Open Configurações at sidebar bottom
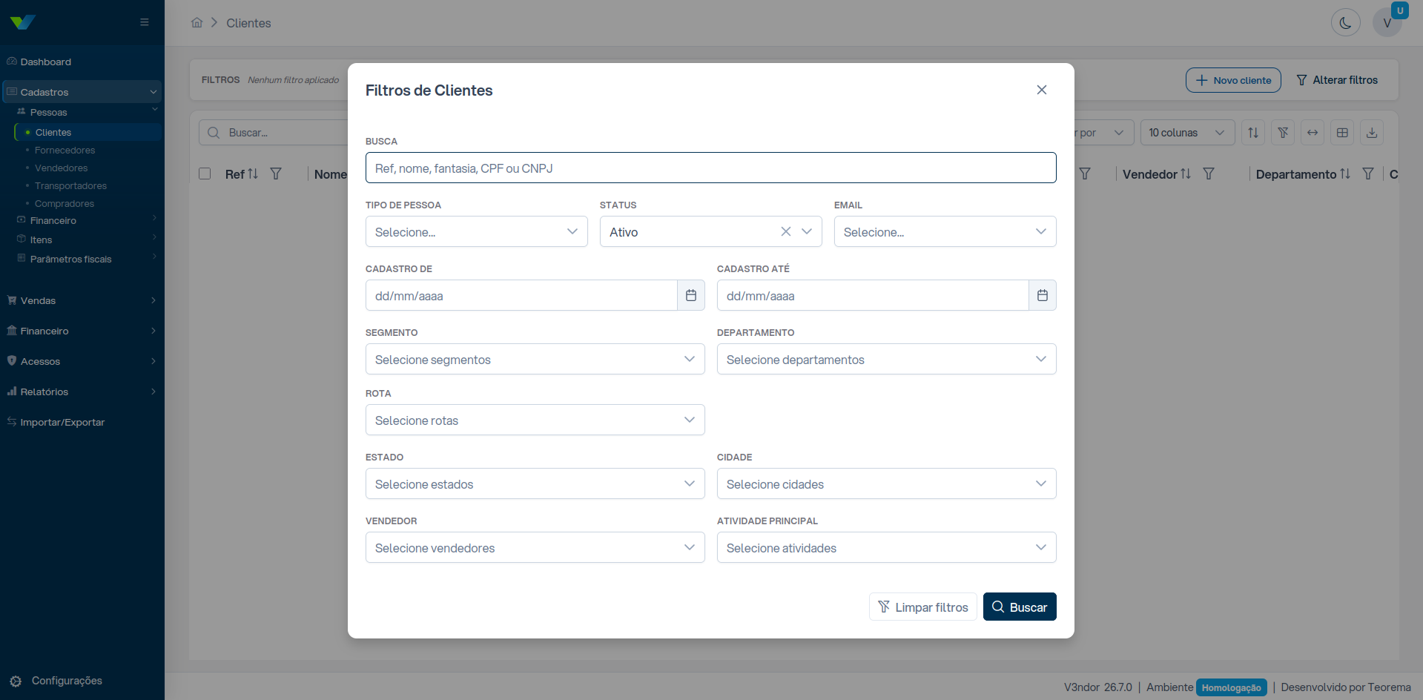This screenshot has height=700, width=1423. tap(56, 681)
